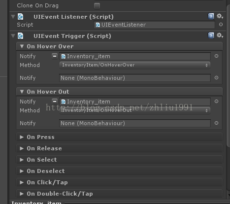
Task: Click the Clone On Drag label
Action: tap(38, 5)
